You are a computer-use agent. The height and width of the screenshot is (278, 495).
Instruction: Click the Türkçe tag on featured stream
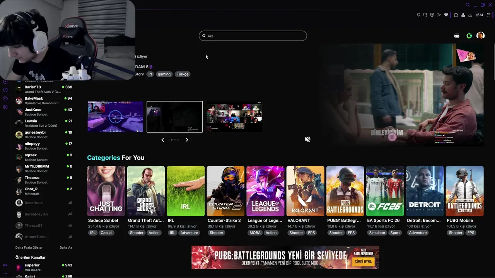[x=183, y=74]
